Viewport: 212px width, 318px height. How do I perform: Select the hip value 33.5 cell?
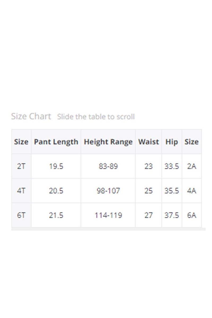[172, 166]
